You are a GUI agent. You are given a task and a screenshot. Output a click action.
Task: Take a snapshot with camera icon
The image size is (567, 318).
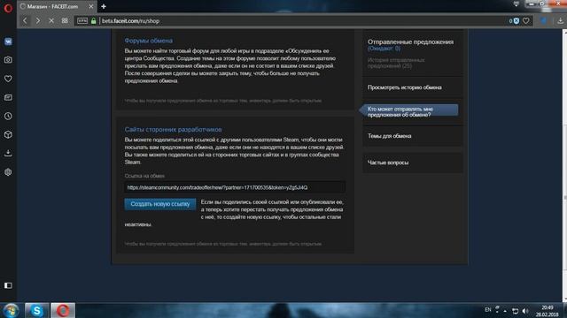[x=8, y=60]
